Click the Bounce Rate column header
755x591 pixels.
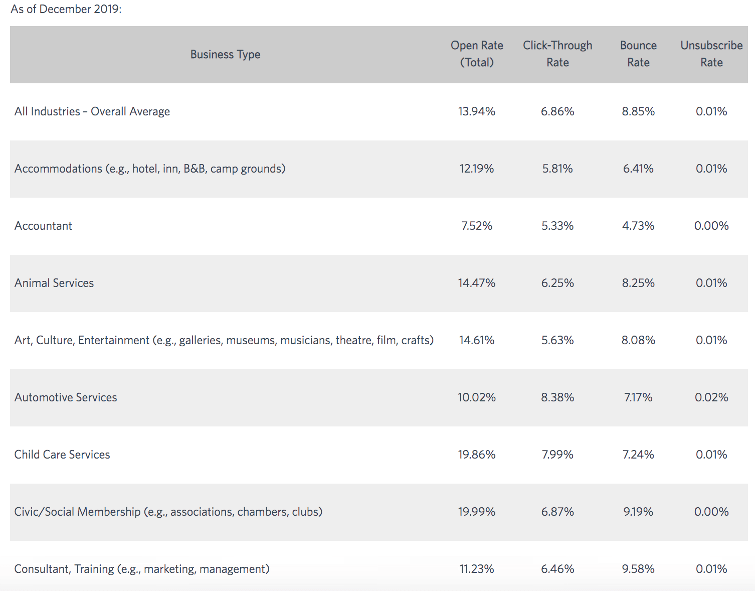(638, 54)
